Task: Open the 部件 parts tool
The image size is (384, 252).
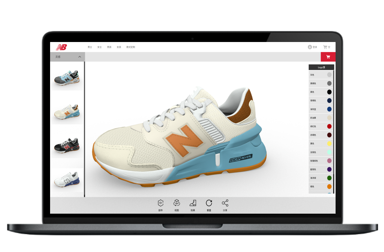Action: (x=161, y=205)
